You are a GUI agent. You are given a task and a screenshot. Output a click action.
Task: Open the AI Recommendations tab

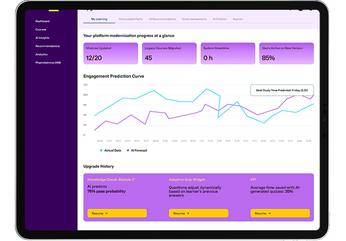[x=162, y=19]
